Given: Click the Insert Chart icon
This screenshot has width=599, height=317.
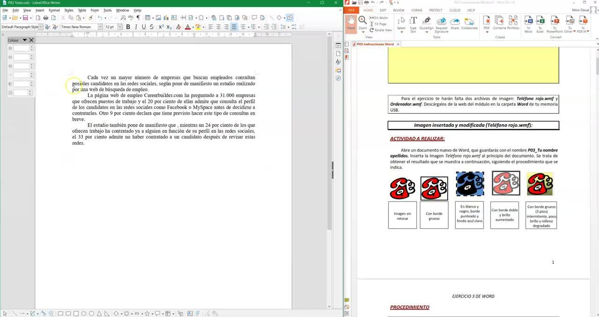Looking at the screenshot, I should click(x=166, y=18).
